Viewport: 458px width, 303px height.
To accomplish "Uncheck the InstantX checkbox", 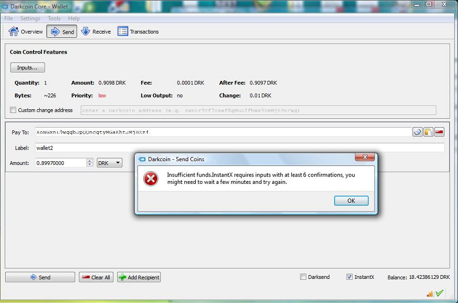I will pyautogui.click(x=349, y=277).
